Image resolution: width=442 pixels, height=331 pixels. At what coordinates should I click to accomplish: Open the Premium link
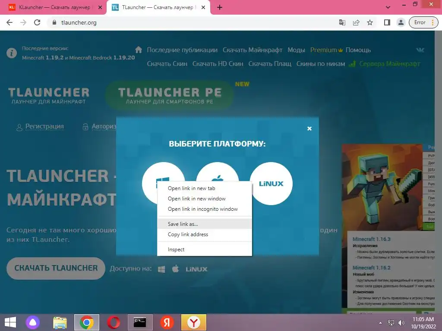pos(326,50)
